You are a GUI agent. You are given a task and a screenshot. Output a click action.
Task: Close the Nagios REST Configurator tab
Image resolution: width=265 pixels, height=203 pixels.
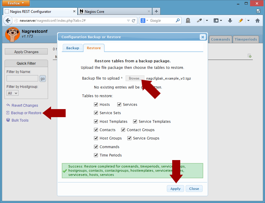click(74, 11)
